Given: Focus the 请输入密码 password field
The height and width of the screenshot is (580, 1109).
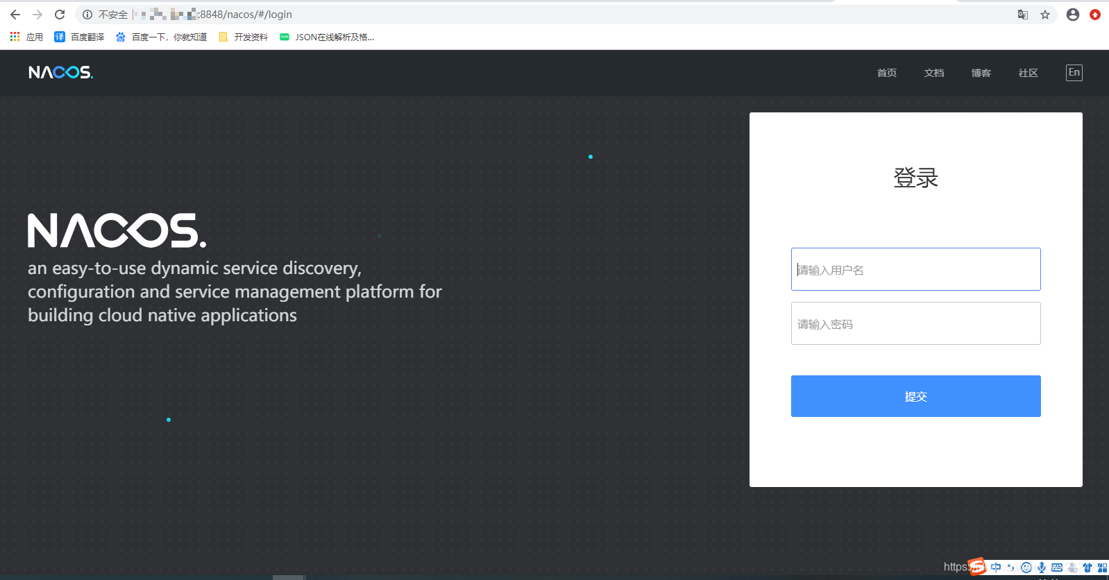Looking at the screenshot, I should (x=916, y=323).
